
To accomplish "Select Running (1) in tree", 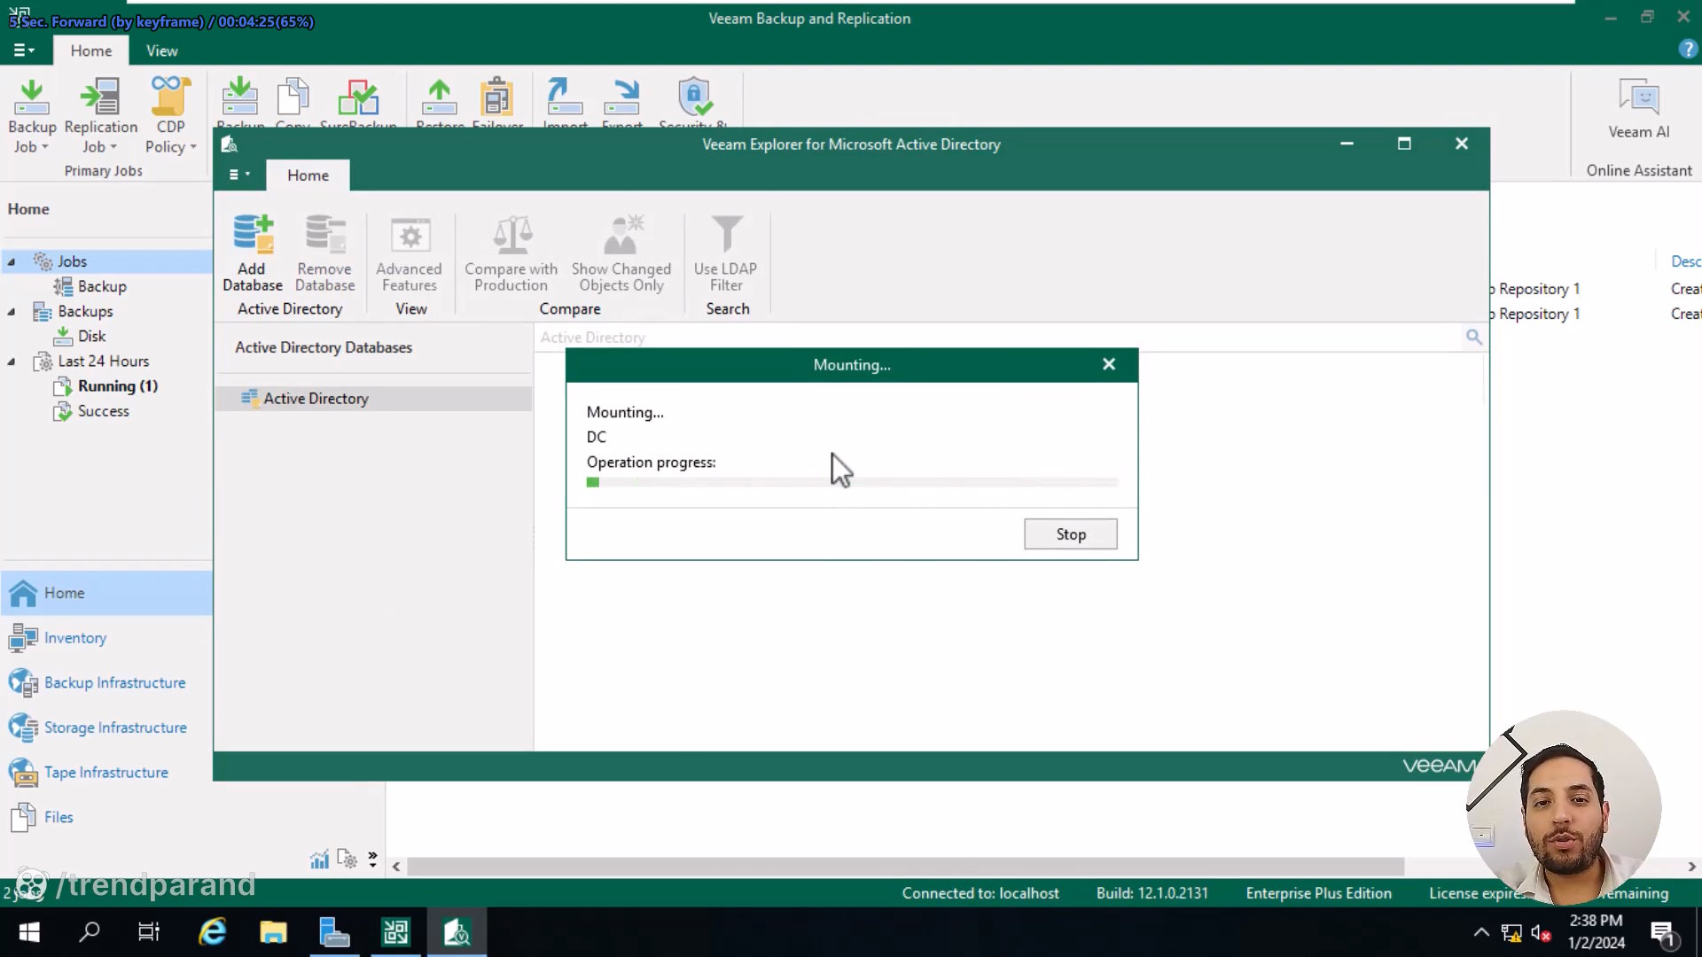I will 118,385.
